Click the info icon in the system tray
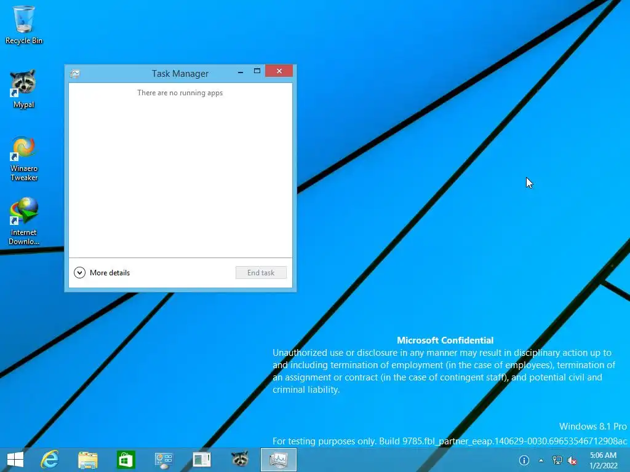 (x=524, y=460)
